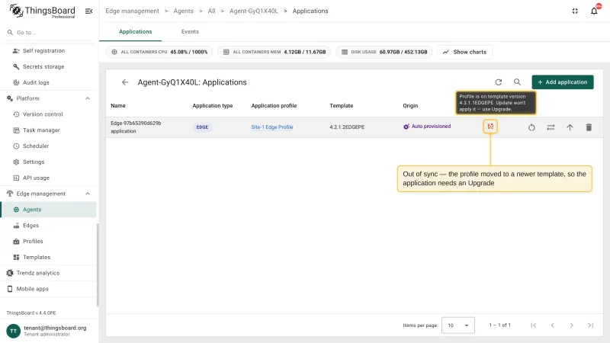Collapse the Edge management section chevron

[88, 194]
